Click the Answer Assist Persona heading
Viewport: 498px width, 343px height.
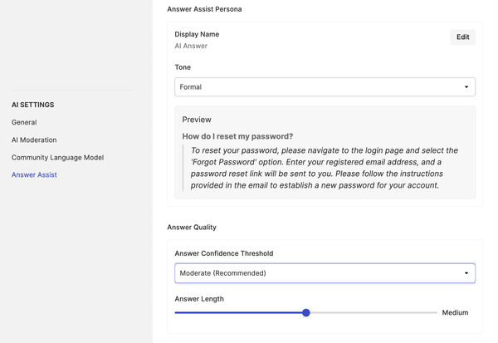point(204,9)
